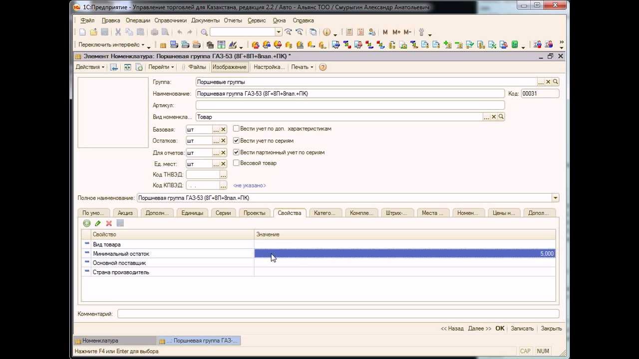Open Группа item with magnifier icon

point(556,82)
